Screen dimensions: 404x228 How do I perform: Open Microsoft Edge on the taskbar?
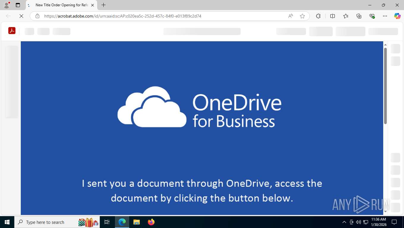[122, 222]
